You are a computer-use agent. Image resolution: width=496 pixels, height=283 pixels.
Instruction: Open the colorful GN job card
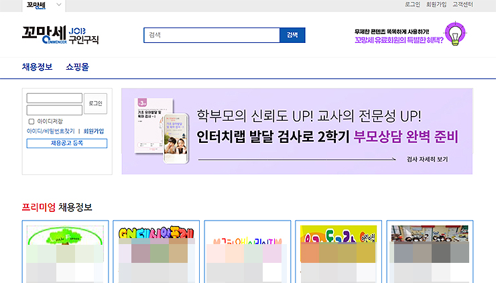(x=156, y=251)
